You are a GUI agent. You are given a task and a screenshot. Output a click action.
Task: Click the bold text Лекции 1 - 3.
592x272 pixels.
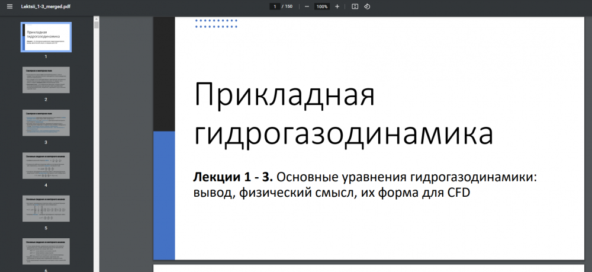[x=233, y=177]
